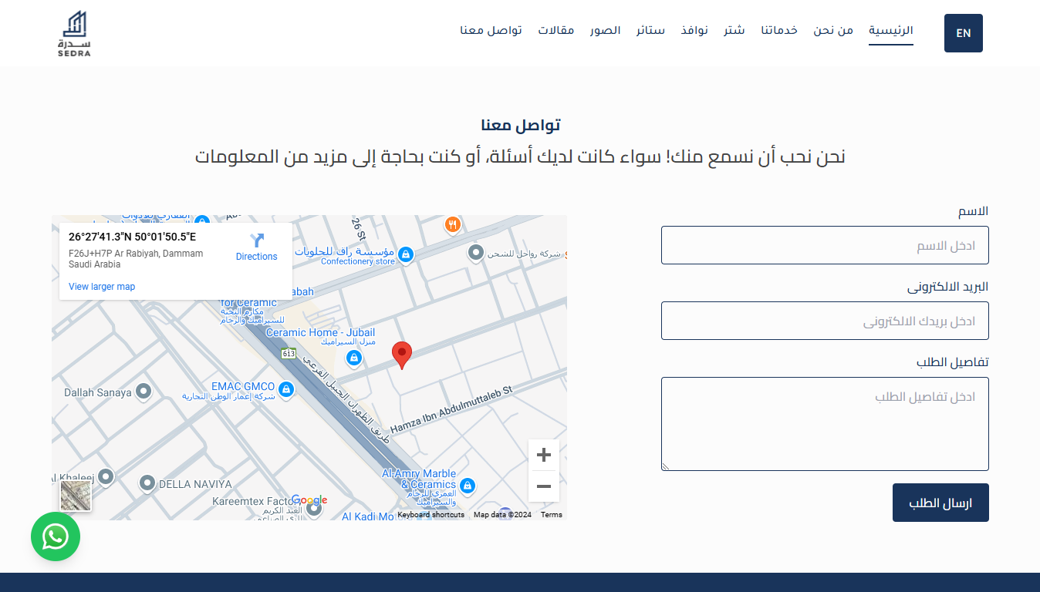Open the map Terms link
This screenshot has width=1040, height=592.
point(552,515)
